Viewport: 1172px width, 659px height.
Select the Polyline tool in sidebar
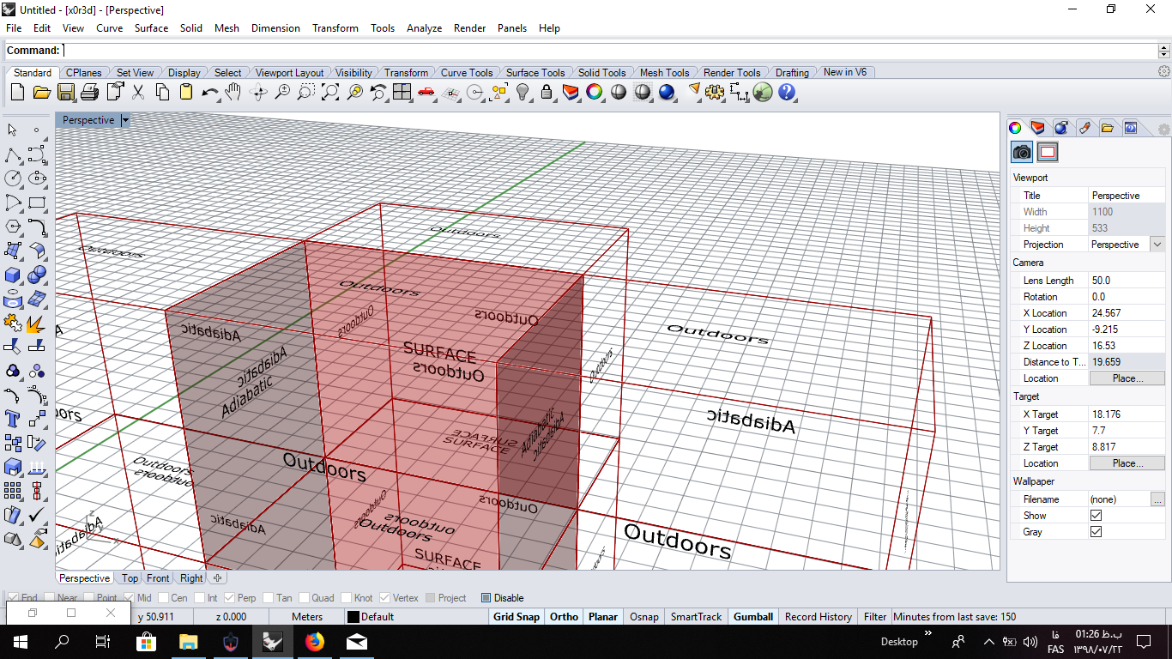pos(13,154)
